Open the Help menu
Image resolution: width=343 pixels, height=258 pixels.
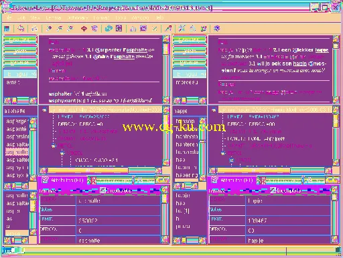[160, 17]
